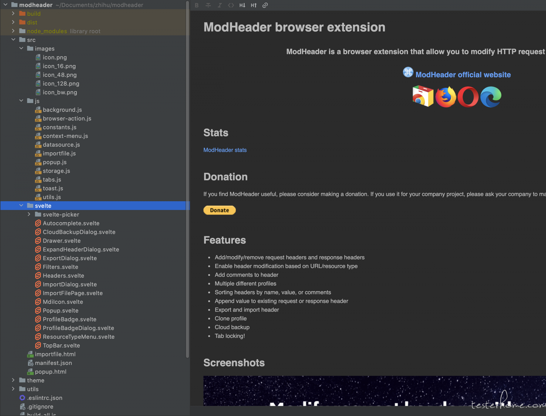Viewport: 546px width, 416px height.
Task: Select browser-action.js file
Action: tap(63, 119)
